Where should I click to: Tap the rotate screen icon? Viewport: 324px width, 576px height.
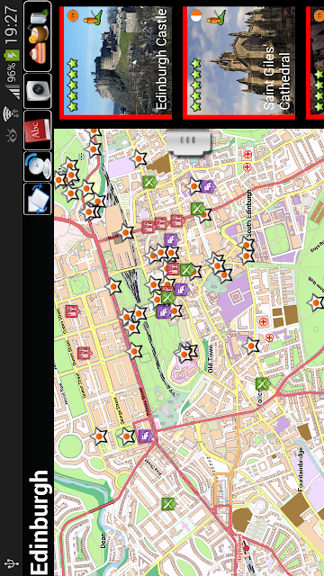38,199
